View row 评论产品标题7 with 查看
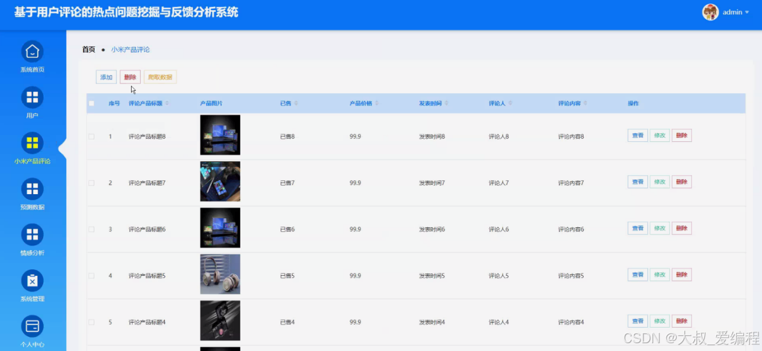 [638, 182]
